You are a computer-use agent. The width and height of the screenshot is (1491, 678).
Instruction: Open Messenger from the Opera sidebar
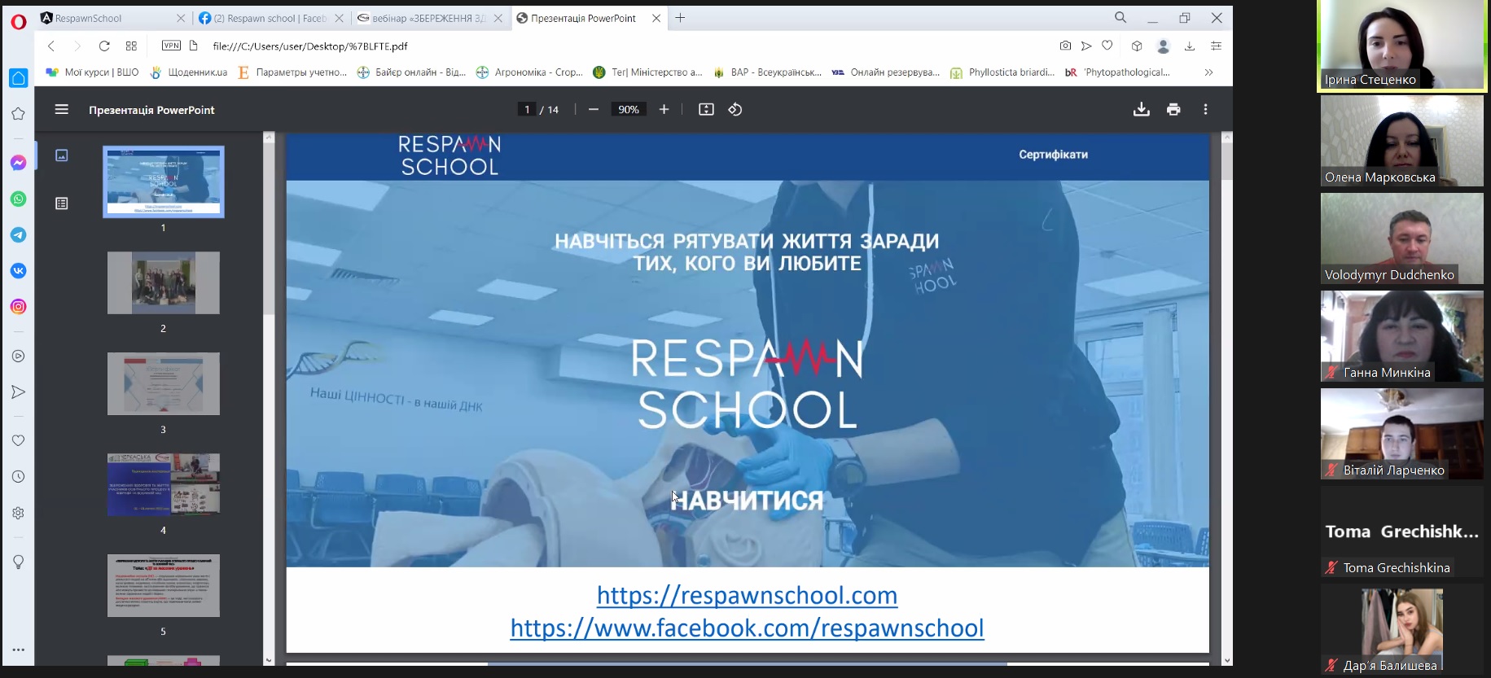click(x=18, y=163)
